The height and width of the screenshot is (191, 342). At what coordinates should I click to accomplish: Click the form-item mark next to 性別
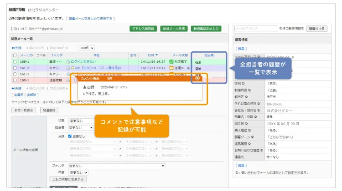click(x=243, y=84)
